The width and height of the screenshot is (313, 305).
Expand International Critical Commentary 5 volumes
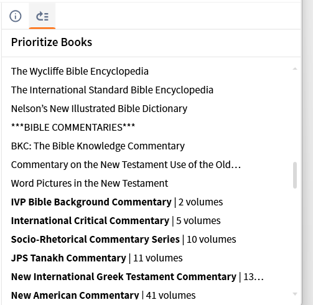(x=116, y=220)
